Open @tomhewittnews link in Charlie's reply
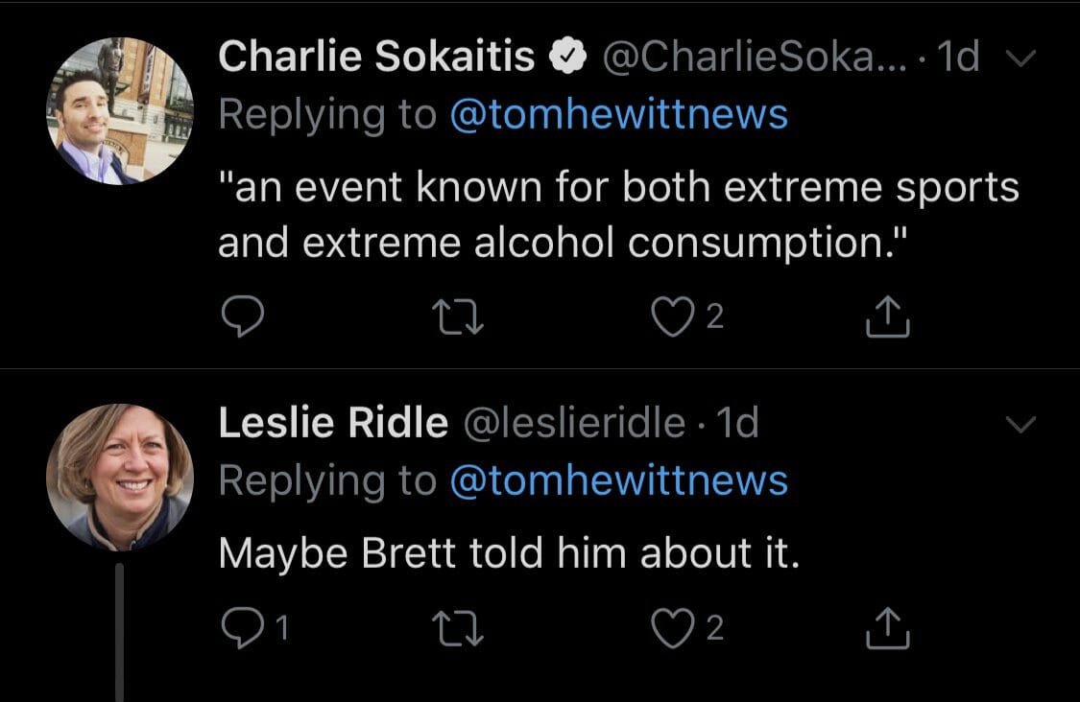 (618, 114)
